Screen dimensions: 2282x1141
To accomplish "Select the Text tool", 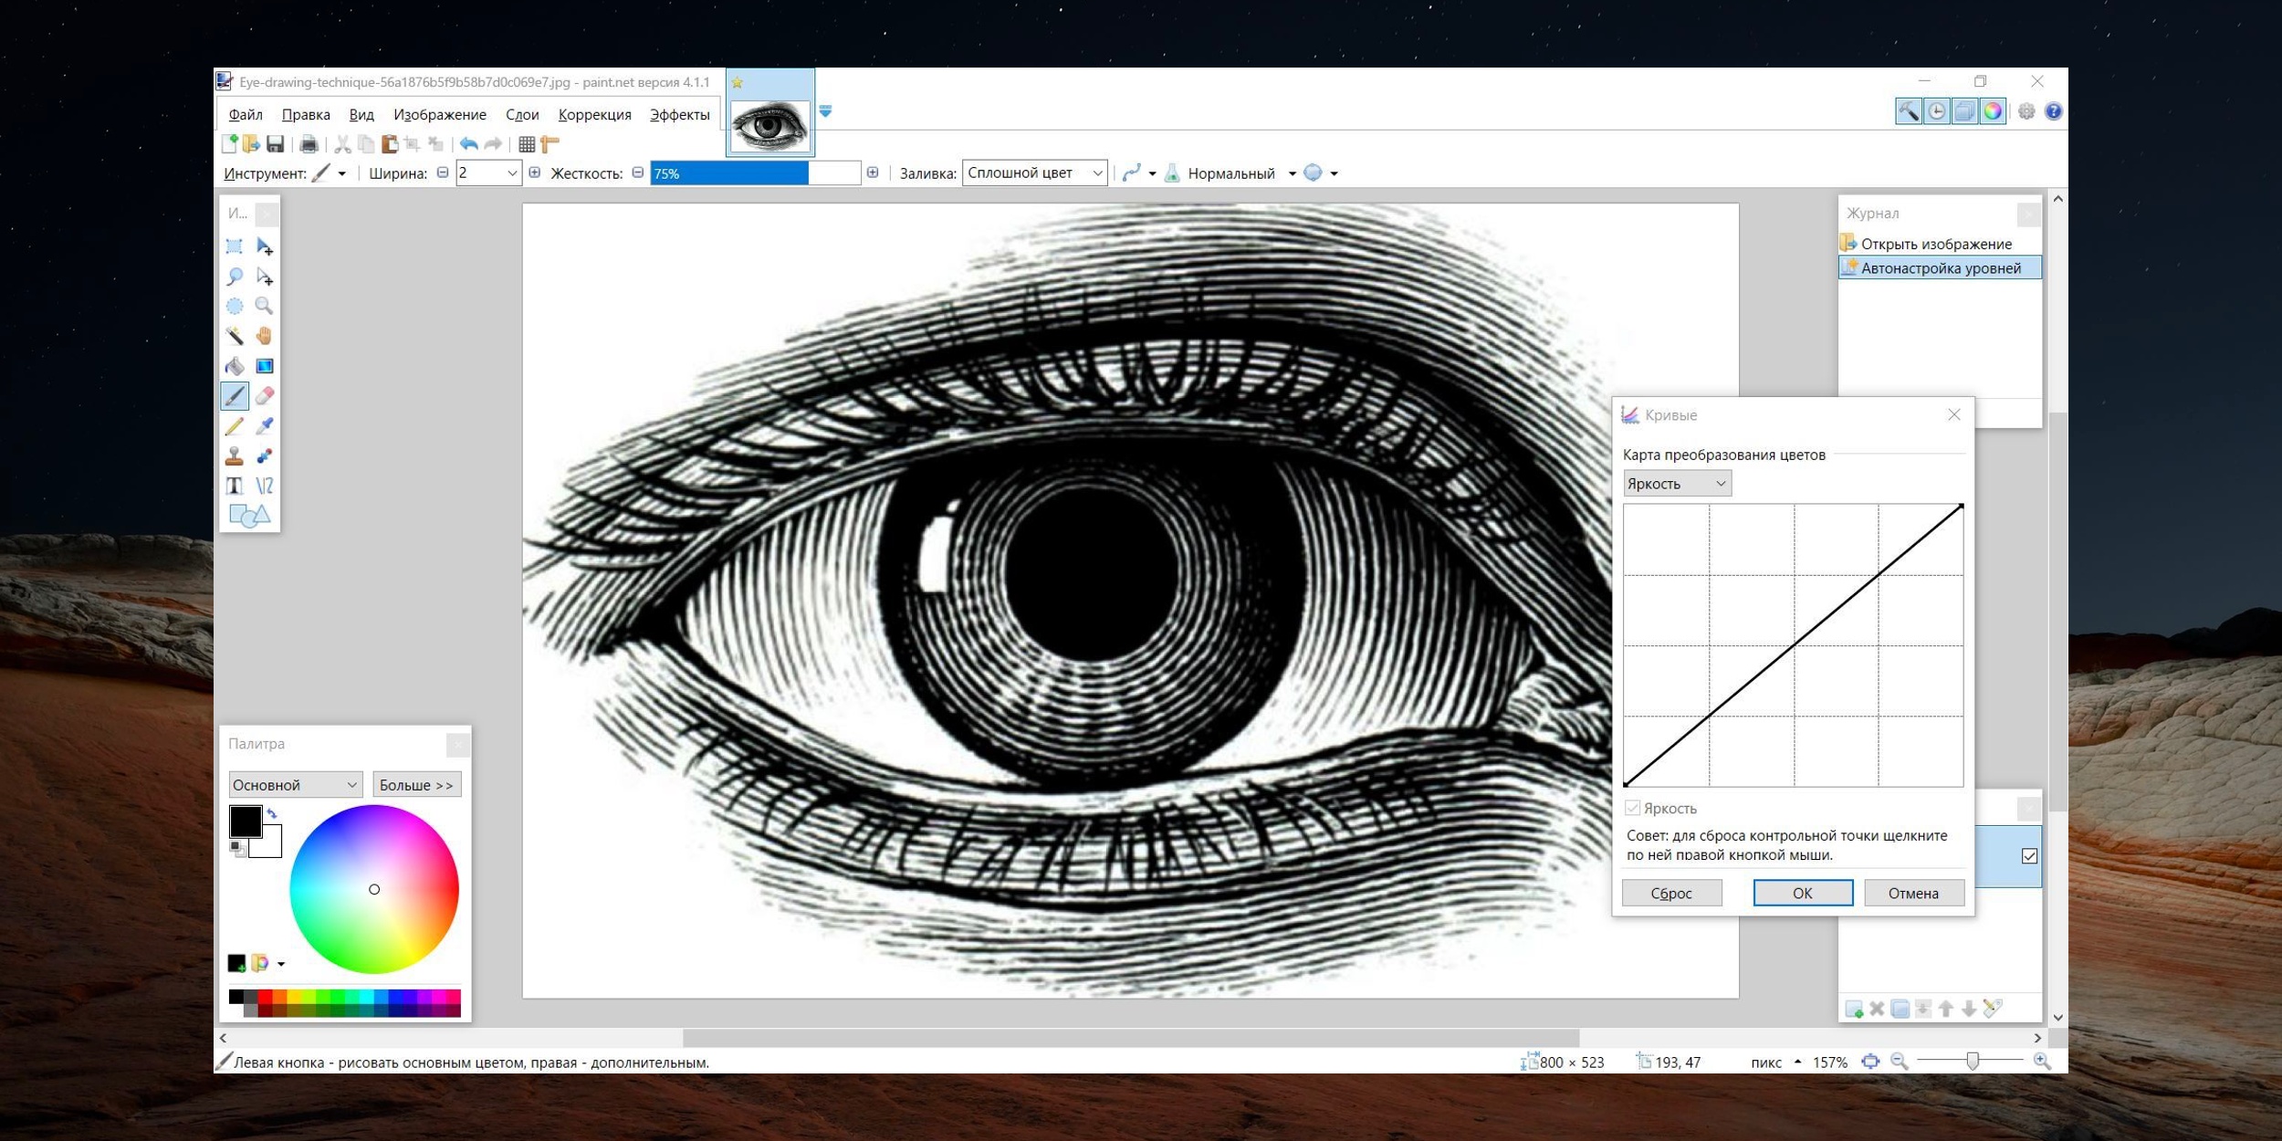I will pos(236,485).
